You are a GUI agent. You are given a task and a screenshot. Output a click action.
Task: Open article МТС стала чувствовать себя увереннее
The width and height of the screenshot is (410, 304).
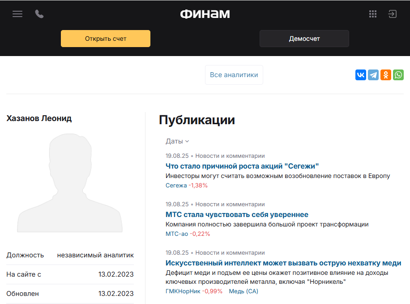[237, 214]
